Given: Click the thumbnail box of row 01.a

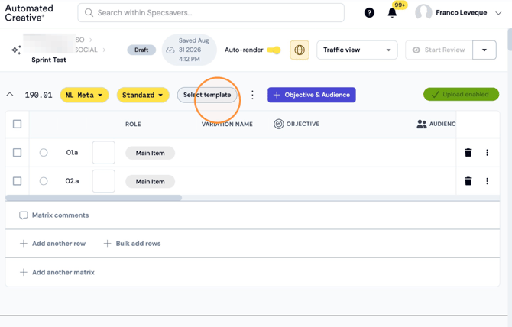Looking at the screenshot, I should pyautogui.click(x=103, y=152).
